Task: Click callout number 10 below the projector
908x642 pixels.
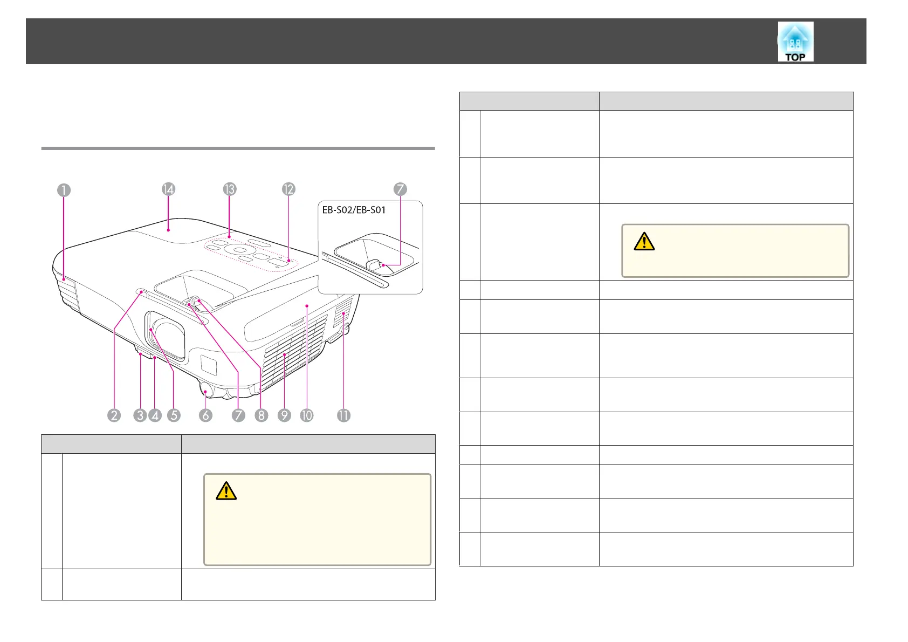Action: [307, 415]
